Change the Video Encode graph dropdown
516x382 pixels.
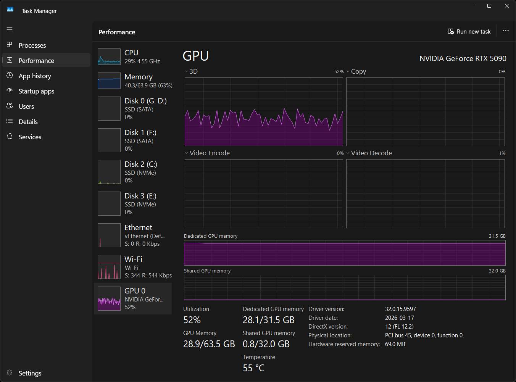click(x=187, y=153)
